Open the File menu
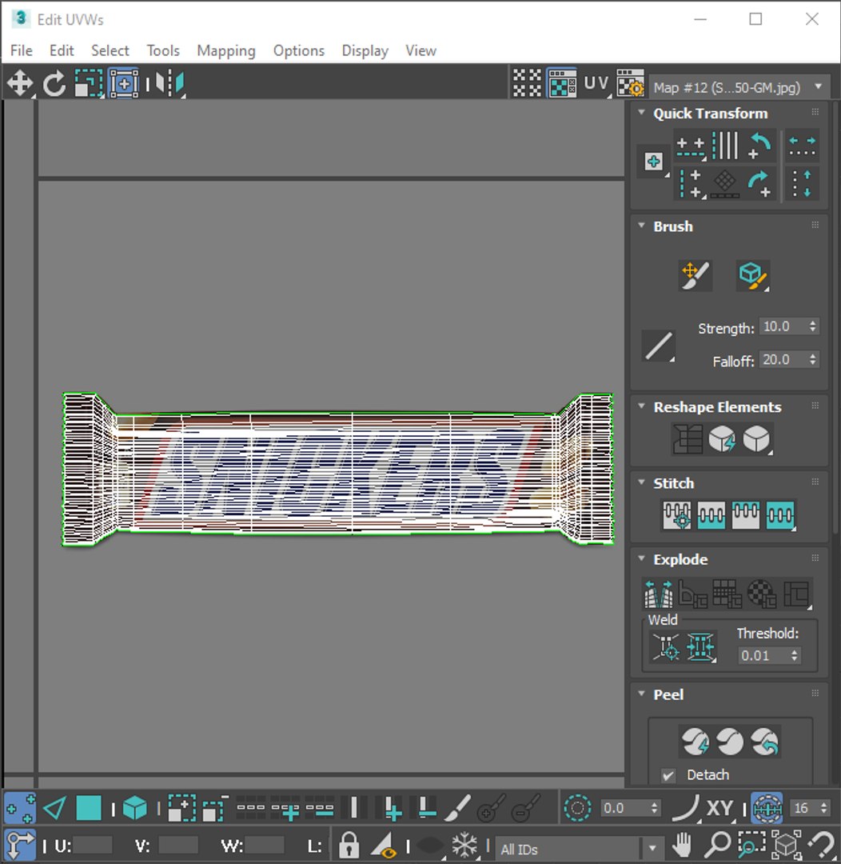This screenshot has height=864, width=841. [22, 50]
